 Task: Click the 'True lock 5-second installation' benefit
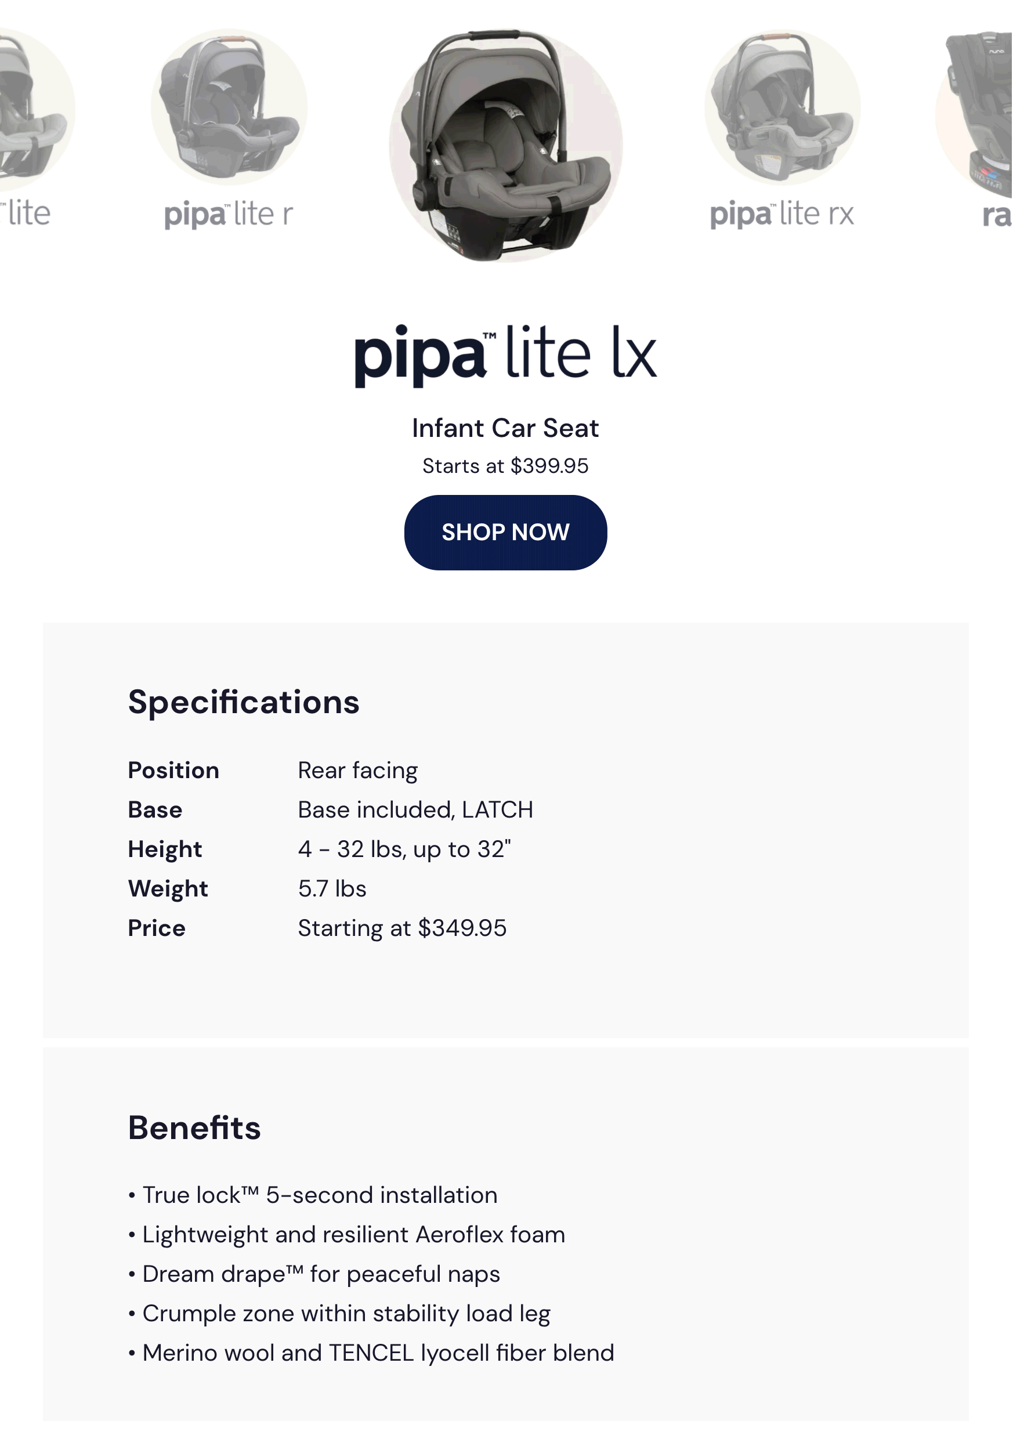coord(319,1195)
